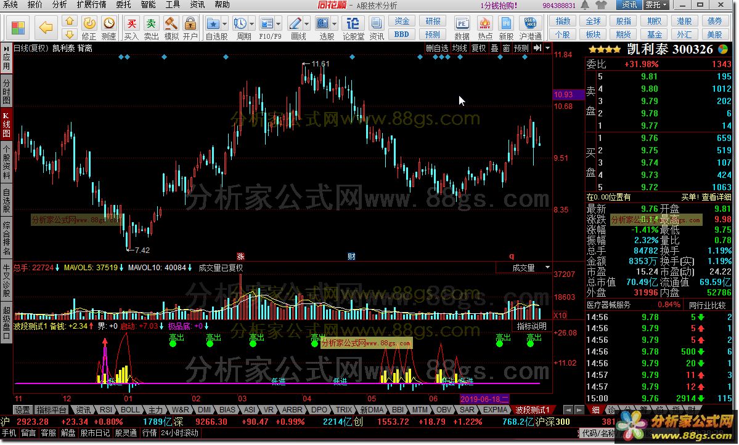Click the 周期 clock icon
This screenshot has height=445, width=739.
(x=240, y=23)
